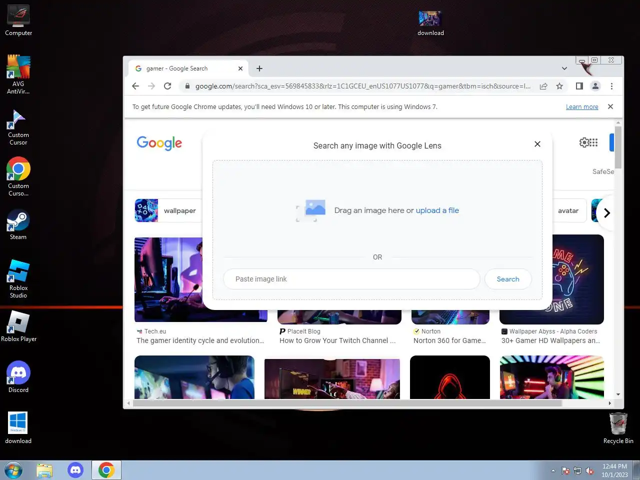640x480 pixels.
Task: Open the download image file at top of desktop
Action: coord(430,23)
